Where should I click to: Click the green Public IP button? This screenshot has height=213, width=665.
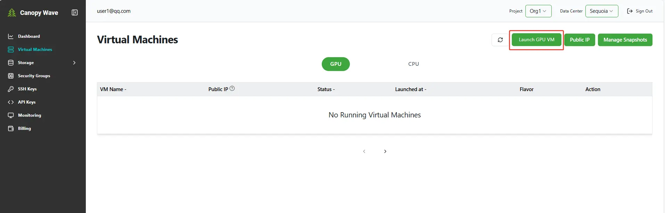coord(579,40)
